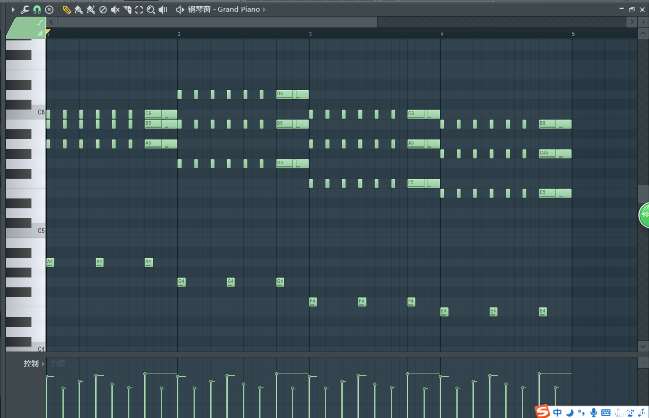Image resolution: width=649 pixels, height=418 pixels.
Task: Open the soft keyboard icon
Action: (605, 413)
